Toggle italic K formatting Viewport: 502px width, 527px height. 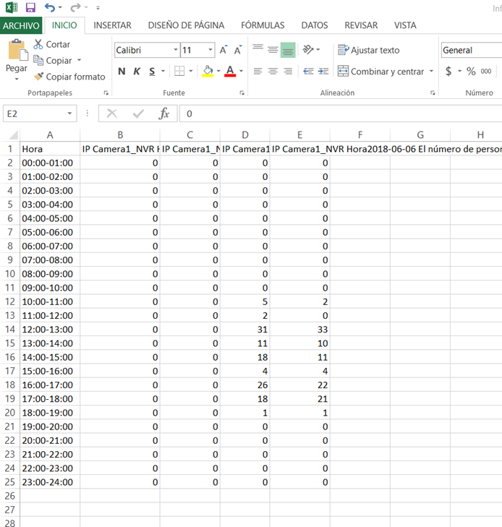(x=137, y=72)
